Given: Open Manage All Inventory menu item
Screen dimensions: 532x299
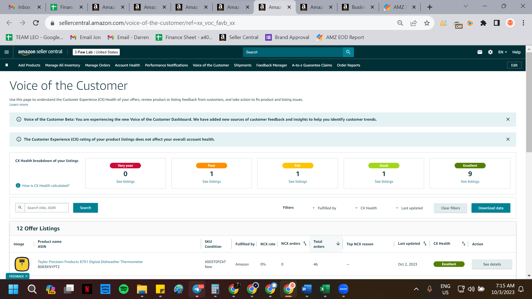Looking at the screenshot, I should 62,65.
